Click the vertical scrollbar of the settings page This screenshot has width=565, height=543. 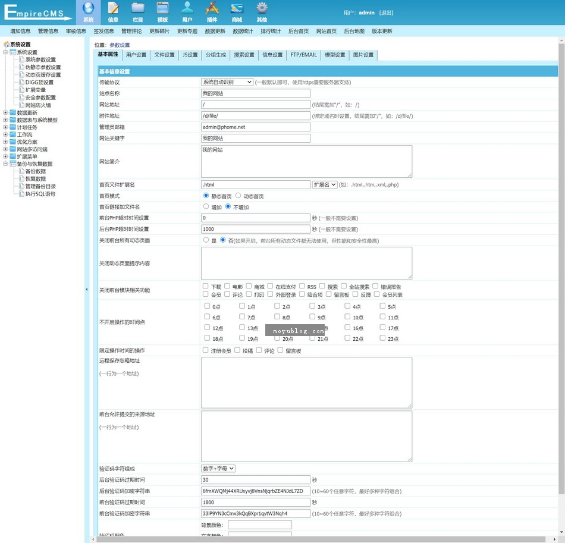coord(561,268)
